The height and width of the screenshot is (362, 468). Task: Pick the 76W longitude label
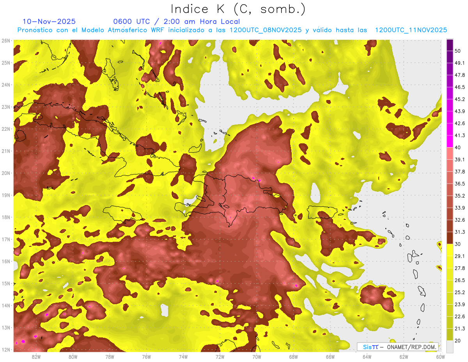146,357
